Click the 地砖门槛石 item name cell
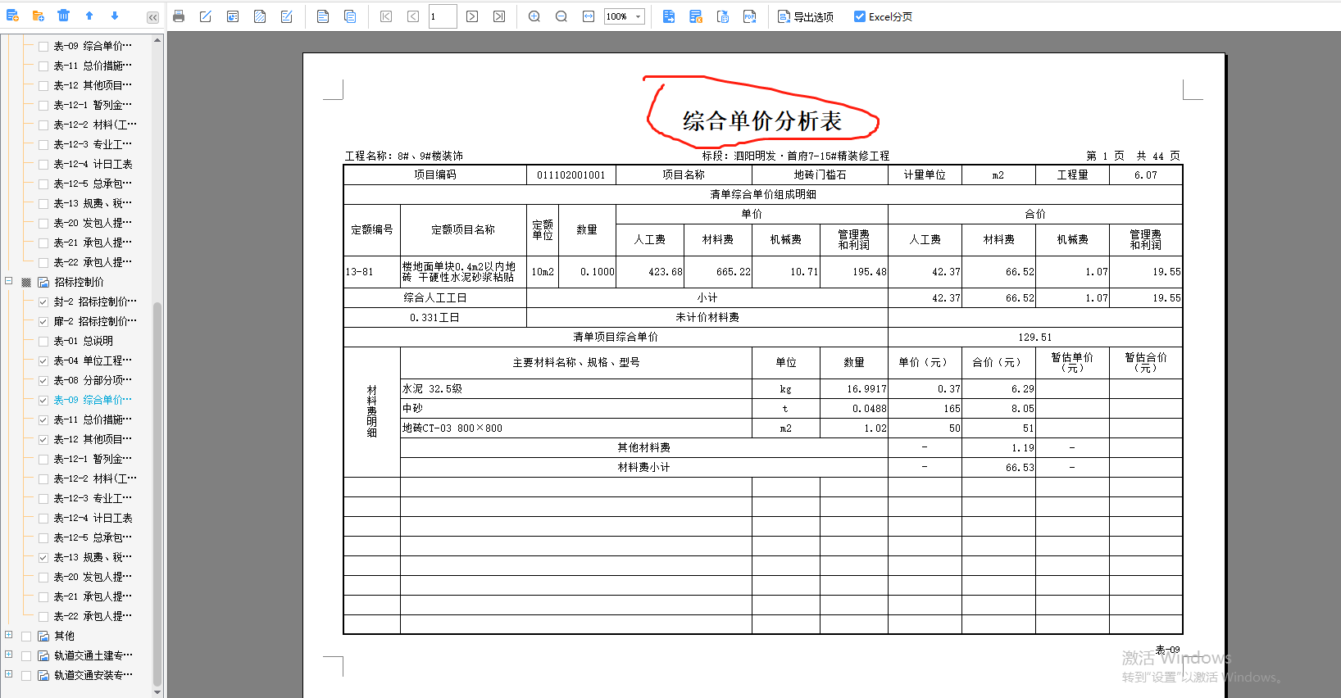Screen dimensions: 1341x698 (820, 174)
